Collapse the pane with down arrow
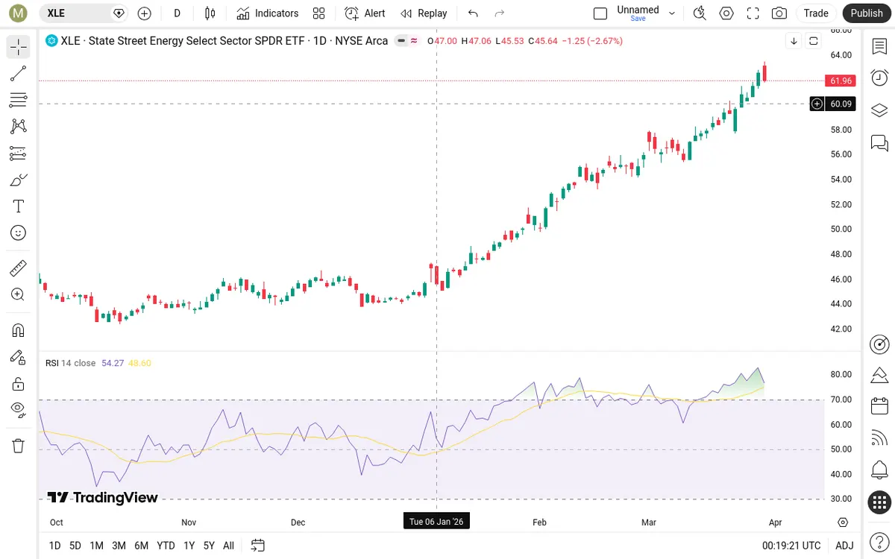Screen dimensions: 895x559 click(x=794, y=41)
